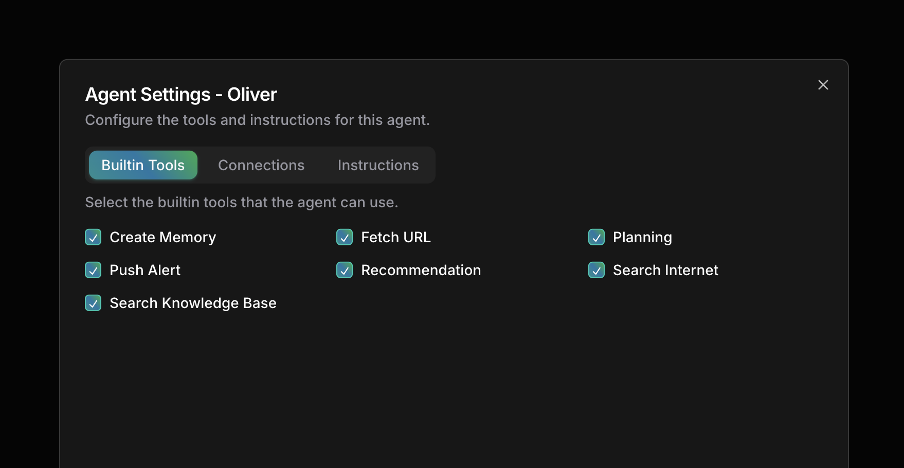Image resolution: width=904 pixels, height=468 pixels.
Task: Disable the Recommendation checkbox
Action: (x=345, y=270)
